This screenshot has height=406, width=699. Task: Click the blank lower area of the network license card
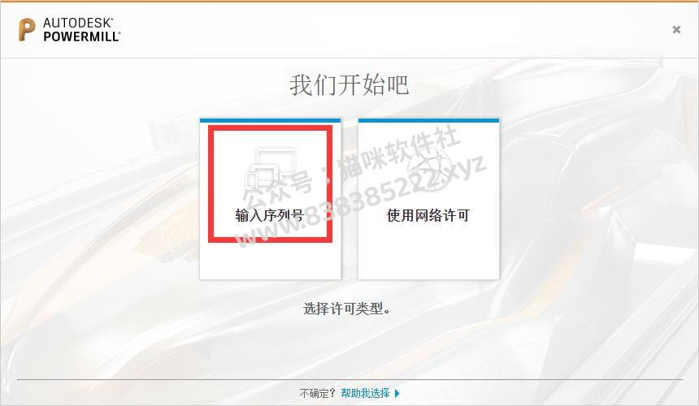429,253
